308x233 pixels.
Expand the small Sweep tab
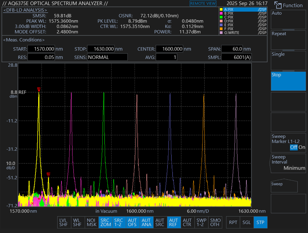[x=284, y=186]
